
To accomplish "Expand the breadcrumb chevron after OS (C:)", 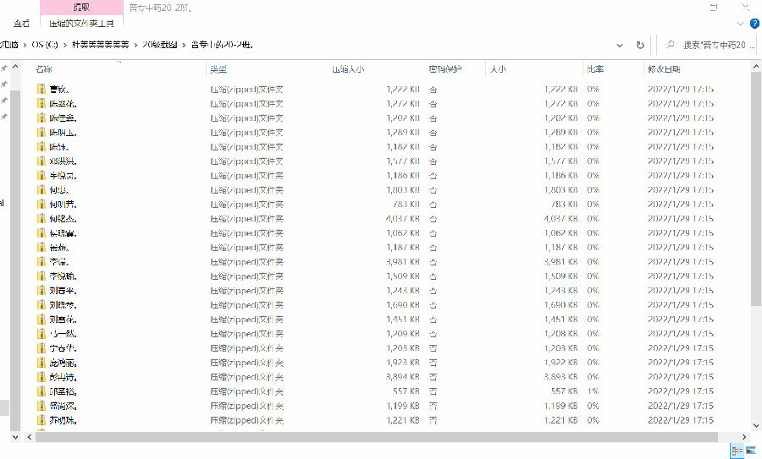I will (x=66, y=45).
